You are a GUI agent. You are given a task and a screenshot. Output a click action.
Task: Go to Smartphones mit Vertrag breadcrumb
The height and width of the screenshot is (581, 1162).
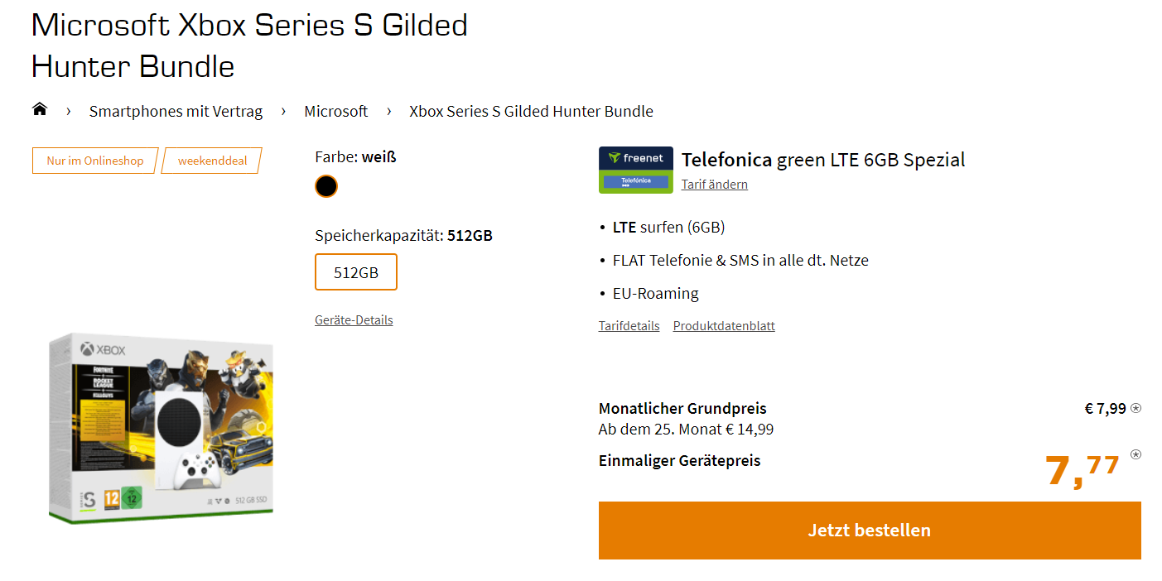176,111
